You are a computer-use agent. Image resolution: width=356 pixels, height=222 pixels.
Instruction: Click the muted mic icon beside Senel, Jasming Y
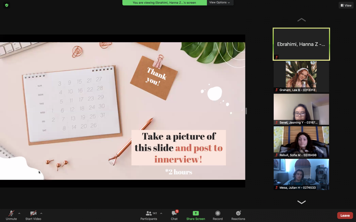277,122
